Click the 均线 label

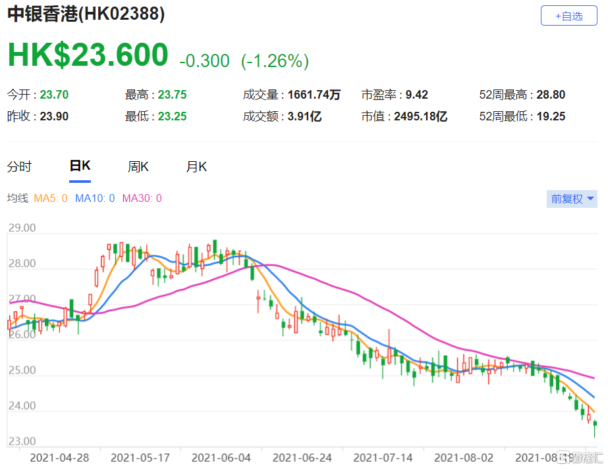pos(18,198)
